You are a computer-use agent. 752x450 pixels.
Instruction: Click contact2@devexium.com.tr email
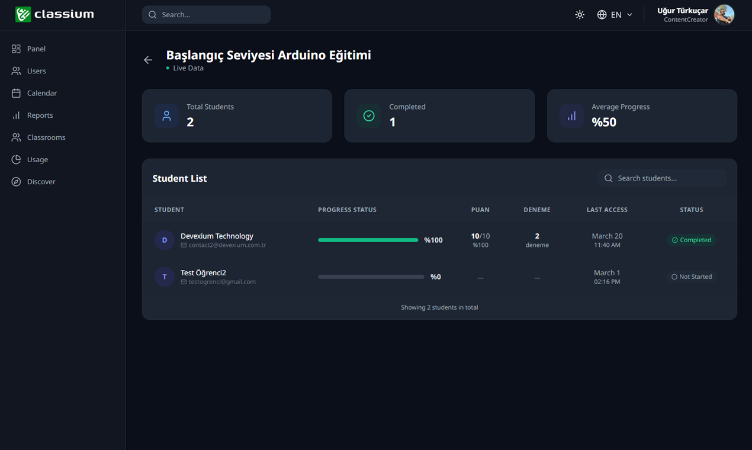pyautogui.click(x=227, y=245)
